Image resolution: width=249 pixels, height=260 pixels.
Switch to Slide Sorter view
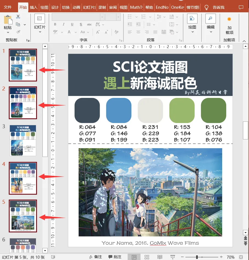pyautogui.click(x=147, y=257)
